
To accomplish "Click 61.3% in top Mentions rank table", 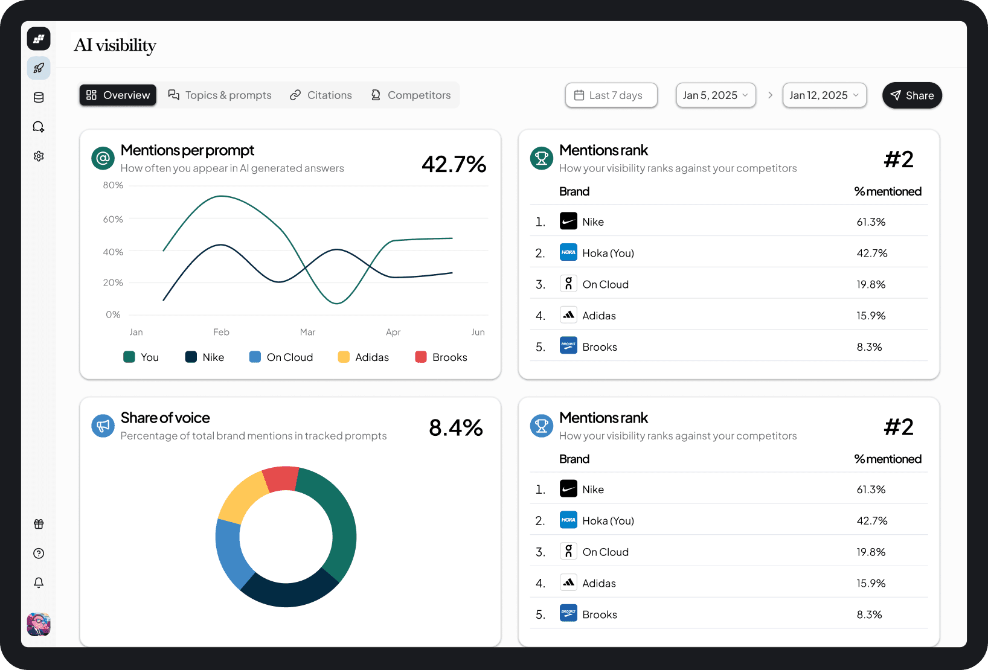I will 871,222.
